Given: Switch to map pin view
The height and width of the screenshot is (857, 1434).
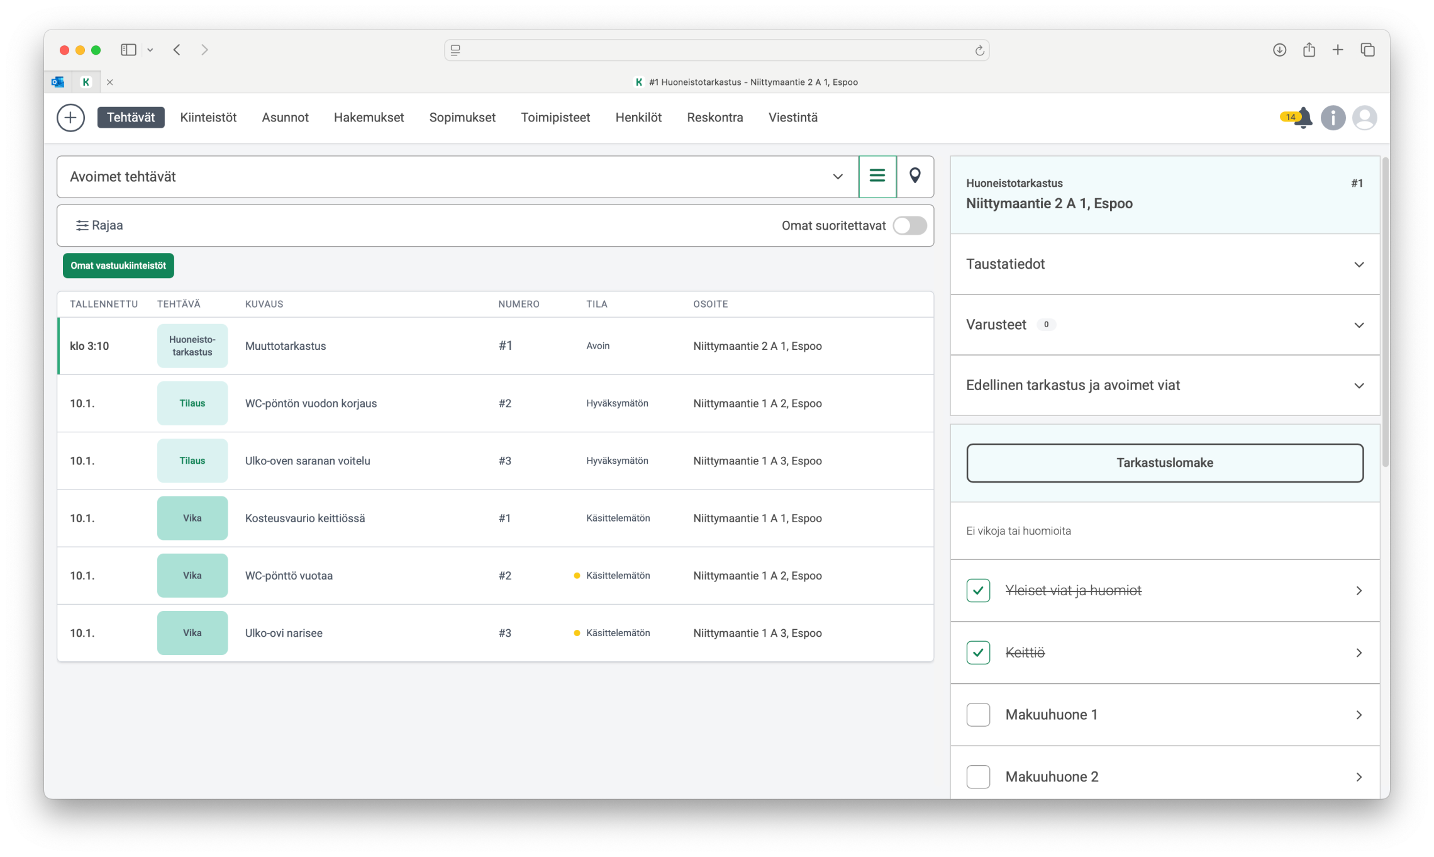Looking at the screenshot, I should (915, 176).
